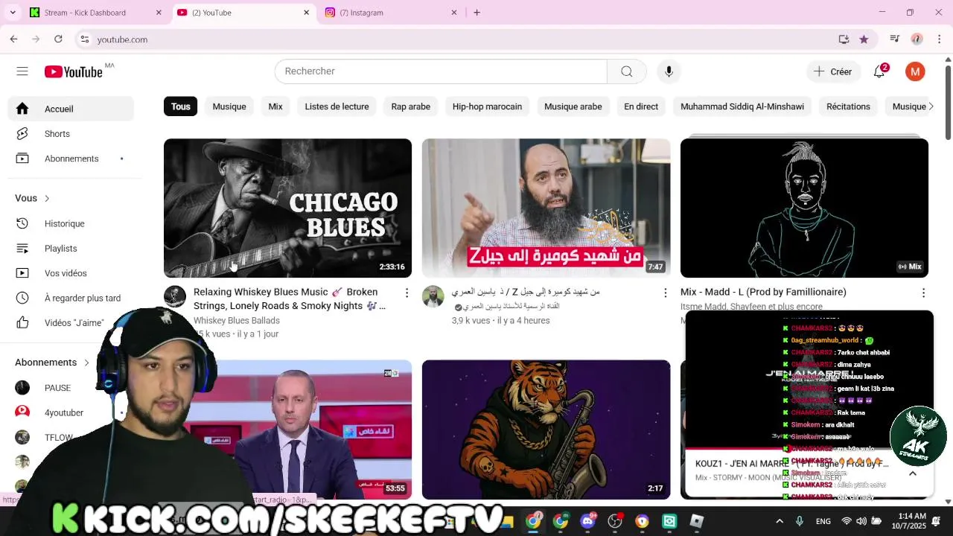The height and width of the screenshot is (536, 953).
Task: Switch to the Instagram browser tab
Action: click(392, 13)
